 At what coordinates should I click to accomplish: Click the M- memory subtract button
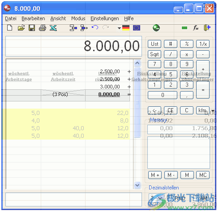pyautogui.click(x=171, y=175)
